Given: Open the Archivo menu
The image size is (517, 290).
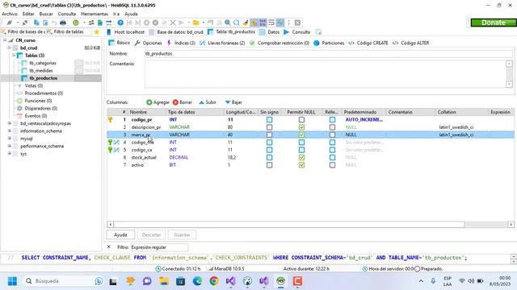Looking at the screenshot, I should (x=9, y=14).
